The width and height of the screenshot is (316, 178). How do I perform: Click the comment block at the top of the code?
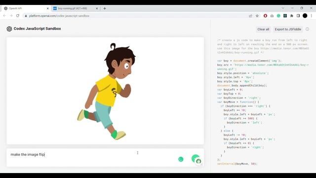click(263, 46)
